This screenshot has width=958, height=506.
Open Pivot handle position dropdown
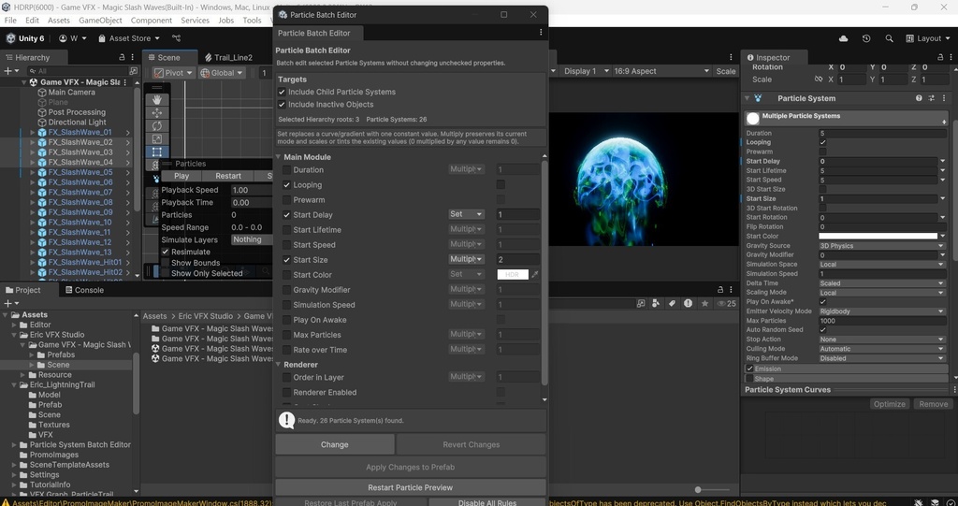click(173, 73)
